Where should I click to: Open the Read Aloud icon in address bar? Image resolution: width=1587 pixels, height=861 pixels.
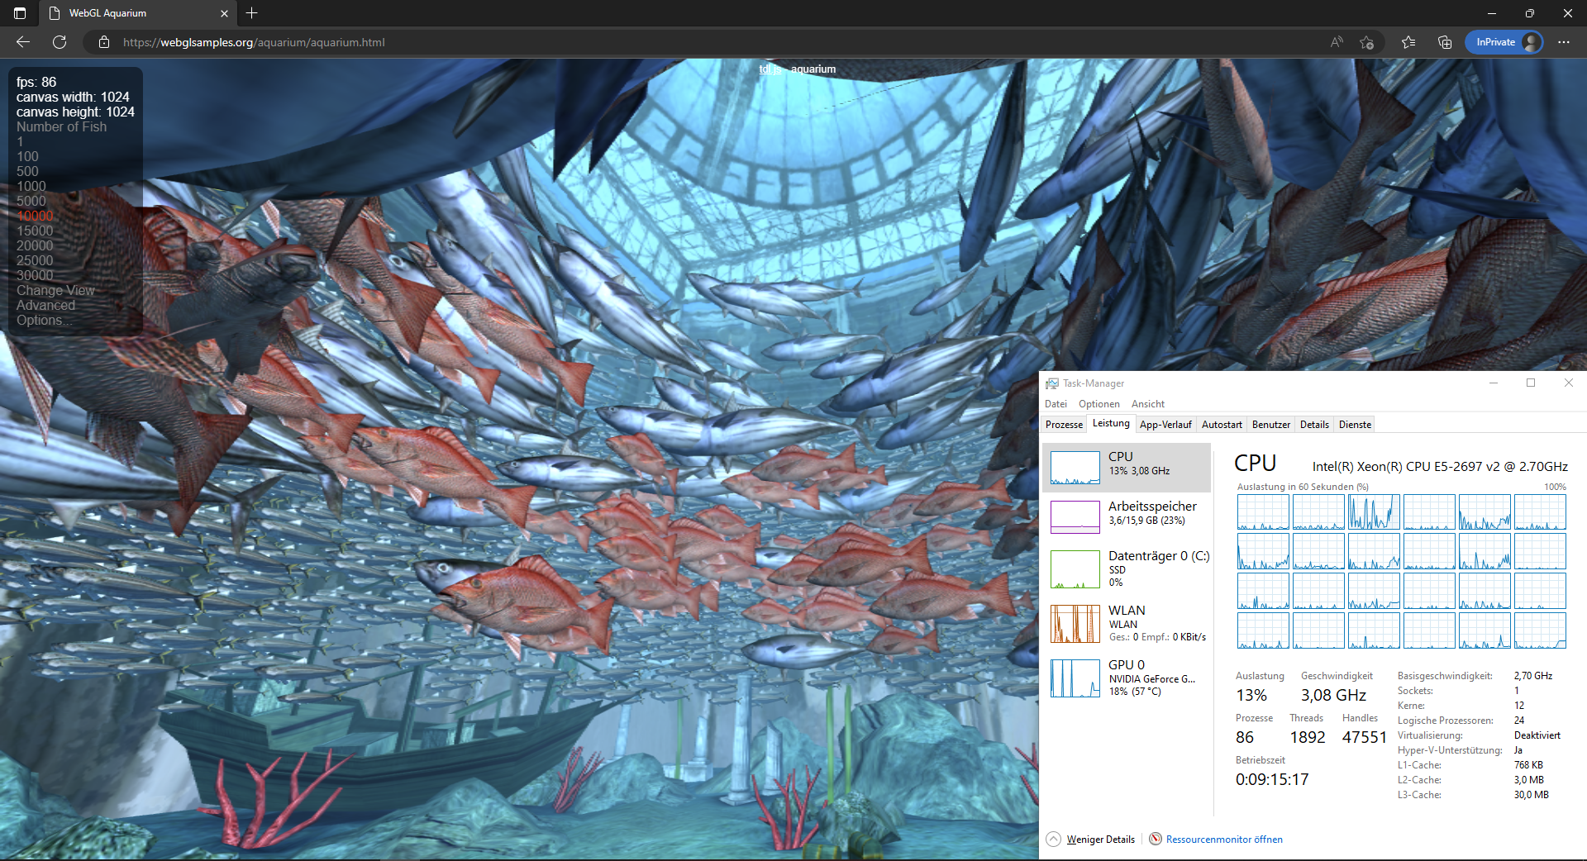point(1337,42)
